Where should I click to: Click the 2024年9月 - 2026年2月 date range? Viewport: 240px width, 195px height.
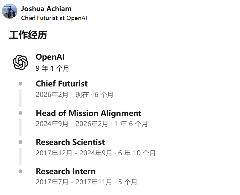pyautogui.click(x=72, y=124)
